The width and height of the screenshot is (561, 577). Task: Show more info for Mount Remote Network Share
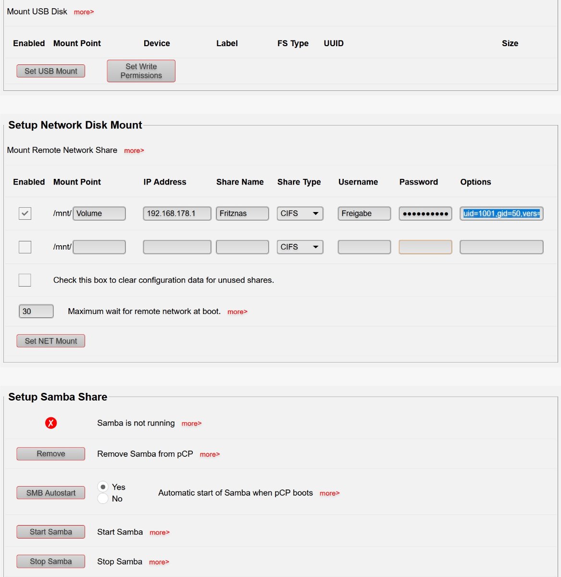pyautogui.click(x=134, y=151)
